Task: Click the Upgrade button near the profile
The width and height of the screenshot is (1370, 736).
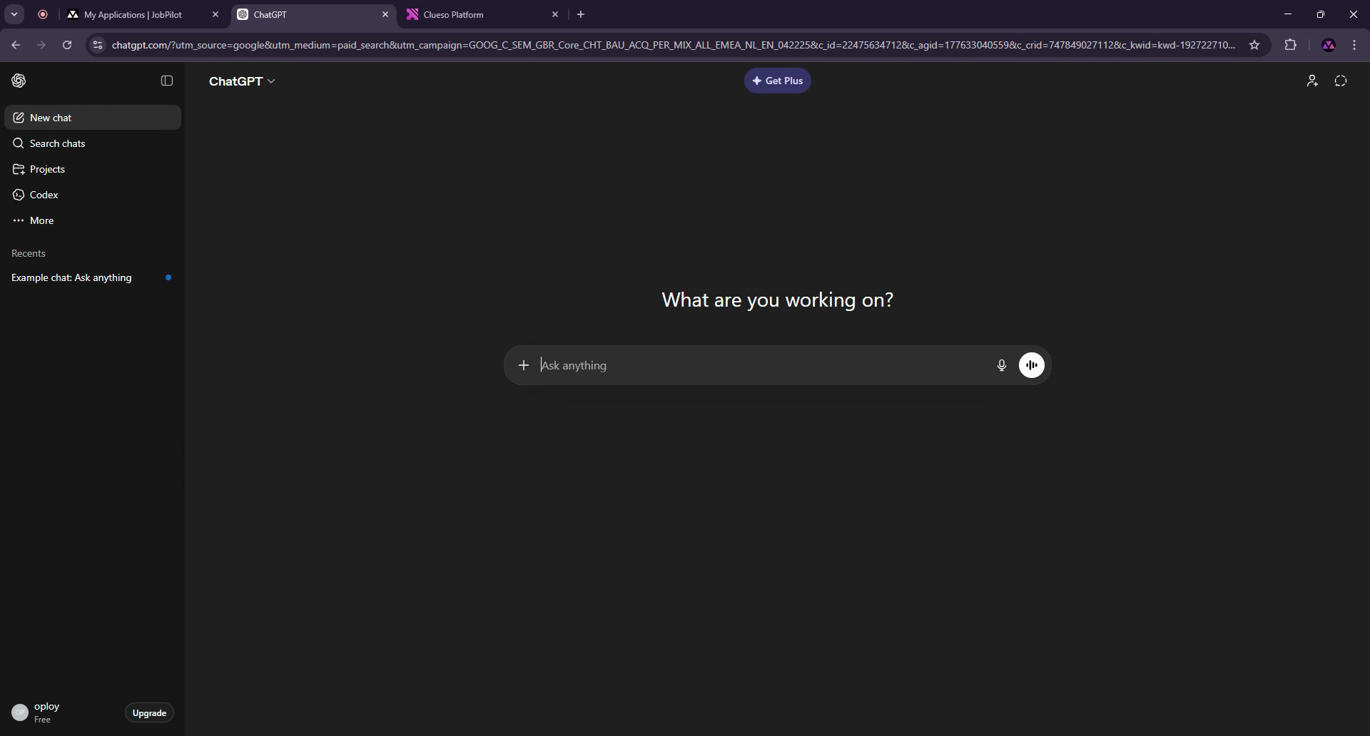Action: tap(149, 712)
